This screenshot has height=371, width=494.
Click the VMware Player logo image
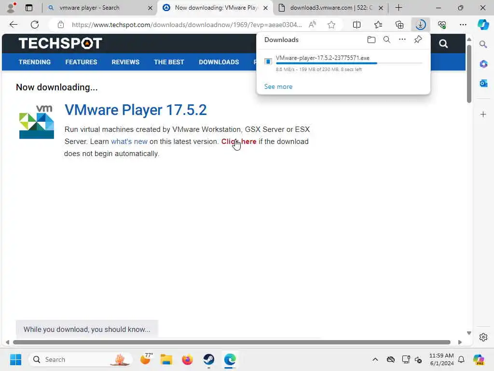(x=37, y=122)
